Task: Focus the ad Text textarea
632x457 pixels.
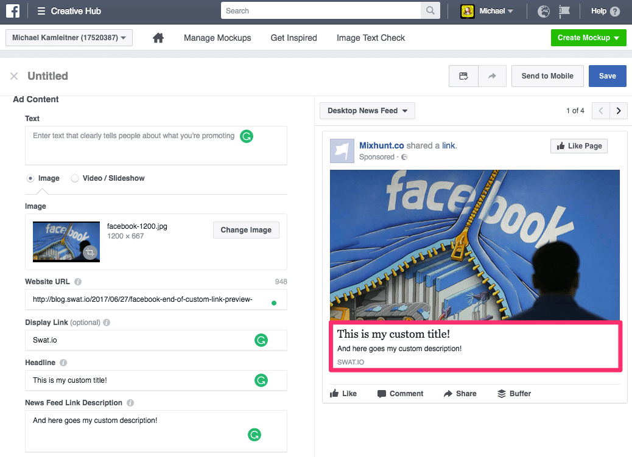Action: [x=156, y=145]
